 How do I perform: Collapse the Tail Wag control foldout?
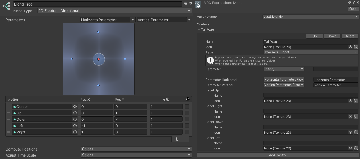(199, 30)
